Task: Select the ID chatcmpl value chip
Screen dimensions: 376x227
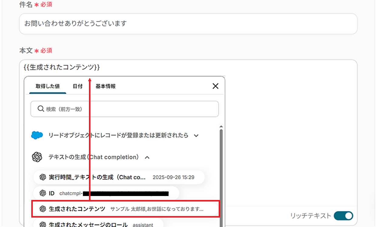Action: 106,193
